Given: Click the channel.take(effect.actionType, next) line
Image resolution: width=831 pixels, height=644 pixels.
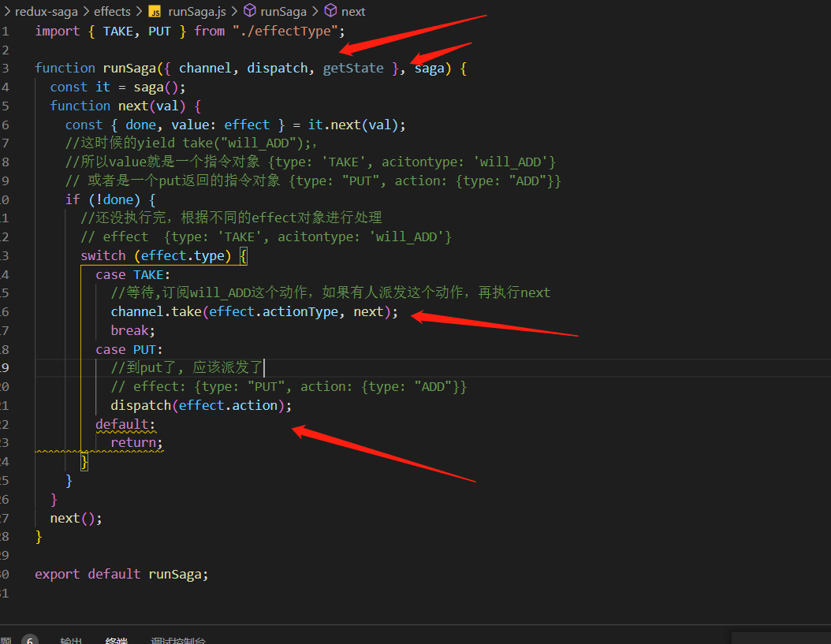Looking at the screenshot, I should [x=254, y=311].
